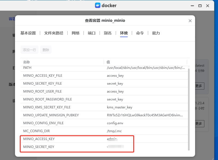Click the environment list scrollbar
218x160 pixels.
[189, 109]
